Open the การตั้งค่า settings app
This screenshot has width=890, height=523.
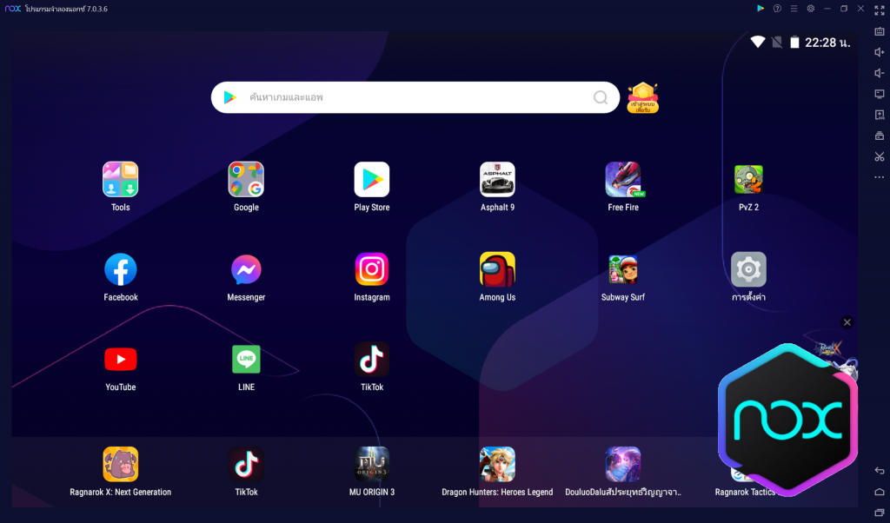point(748,269)
